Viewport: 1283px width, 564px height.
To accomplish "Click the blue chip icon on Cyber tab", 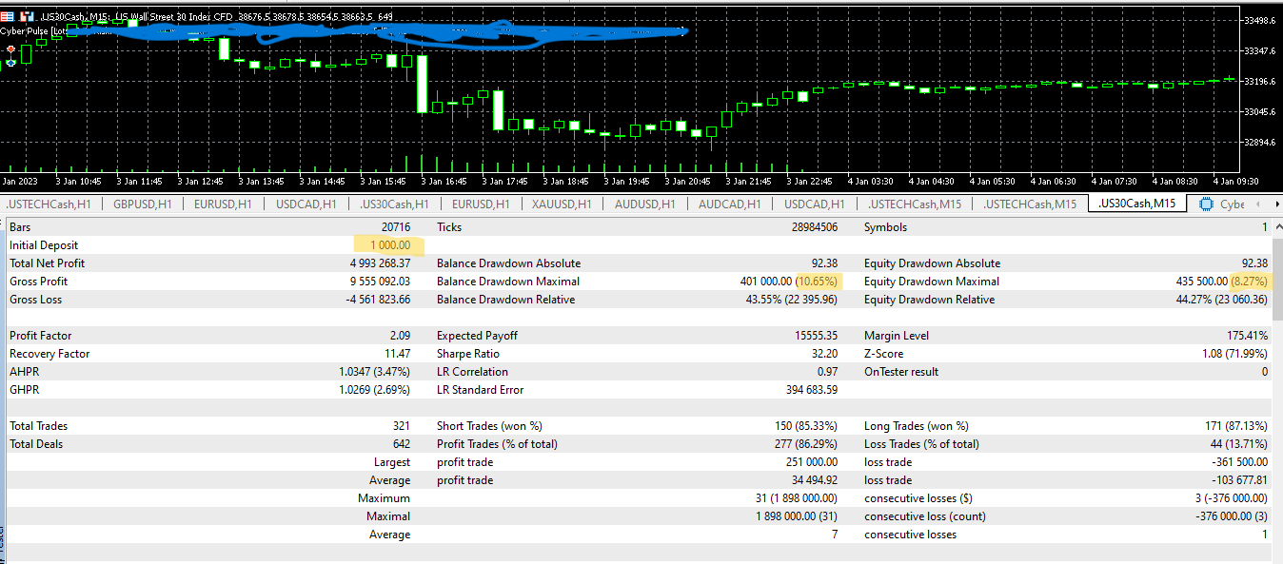I will tap(1206, 204).
